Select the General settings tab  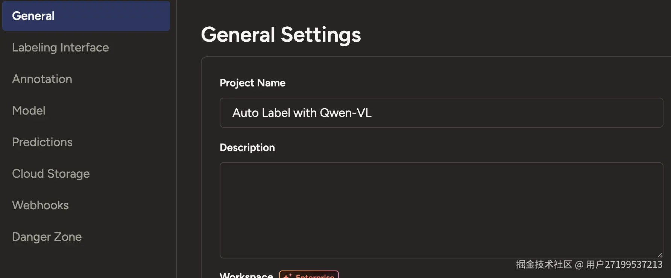[x=86, y=16]
